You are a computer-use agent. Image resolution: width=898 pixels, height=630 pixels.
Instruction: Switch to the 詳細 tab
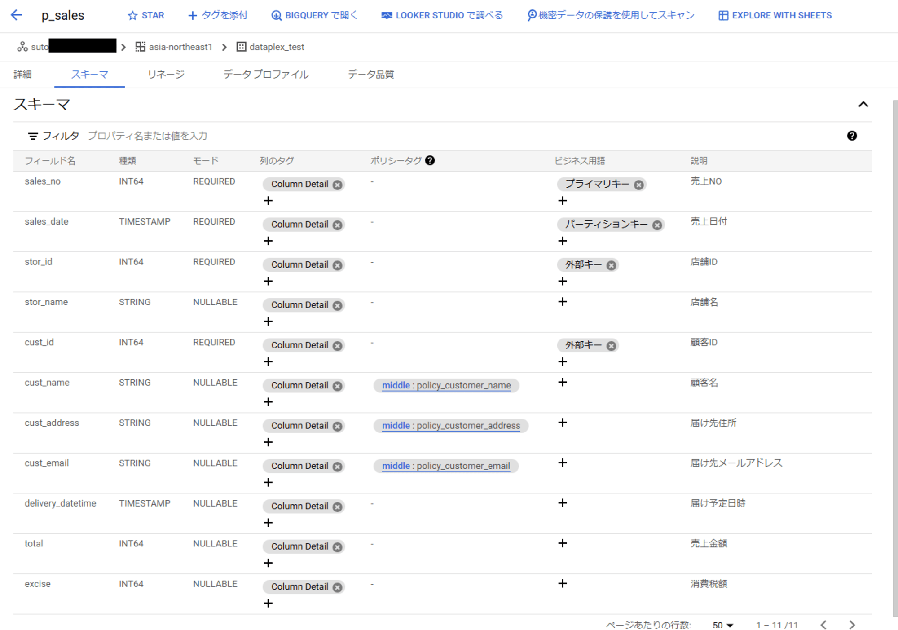(x=22, y=75)
